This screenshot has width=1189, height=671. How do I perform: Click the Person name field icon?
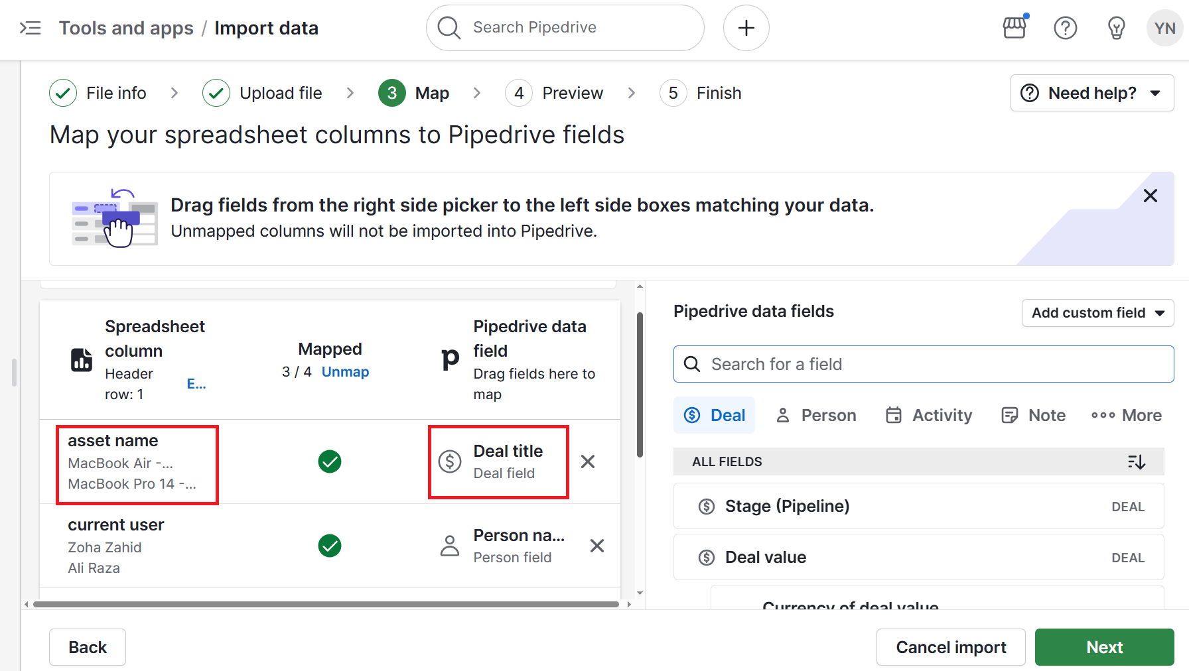[449, 545]
